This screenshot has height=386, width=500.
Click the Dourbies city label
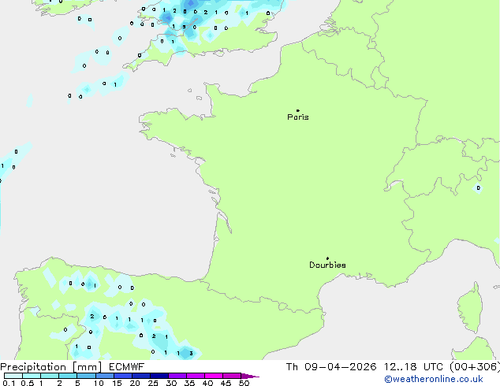pyautogui.click(x=327, y=265)
